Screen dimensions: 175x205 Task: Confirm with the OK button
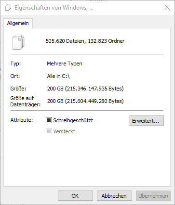point(75,196)
